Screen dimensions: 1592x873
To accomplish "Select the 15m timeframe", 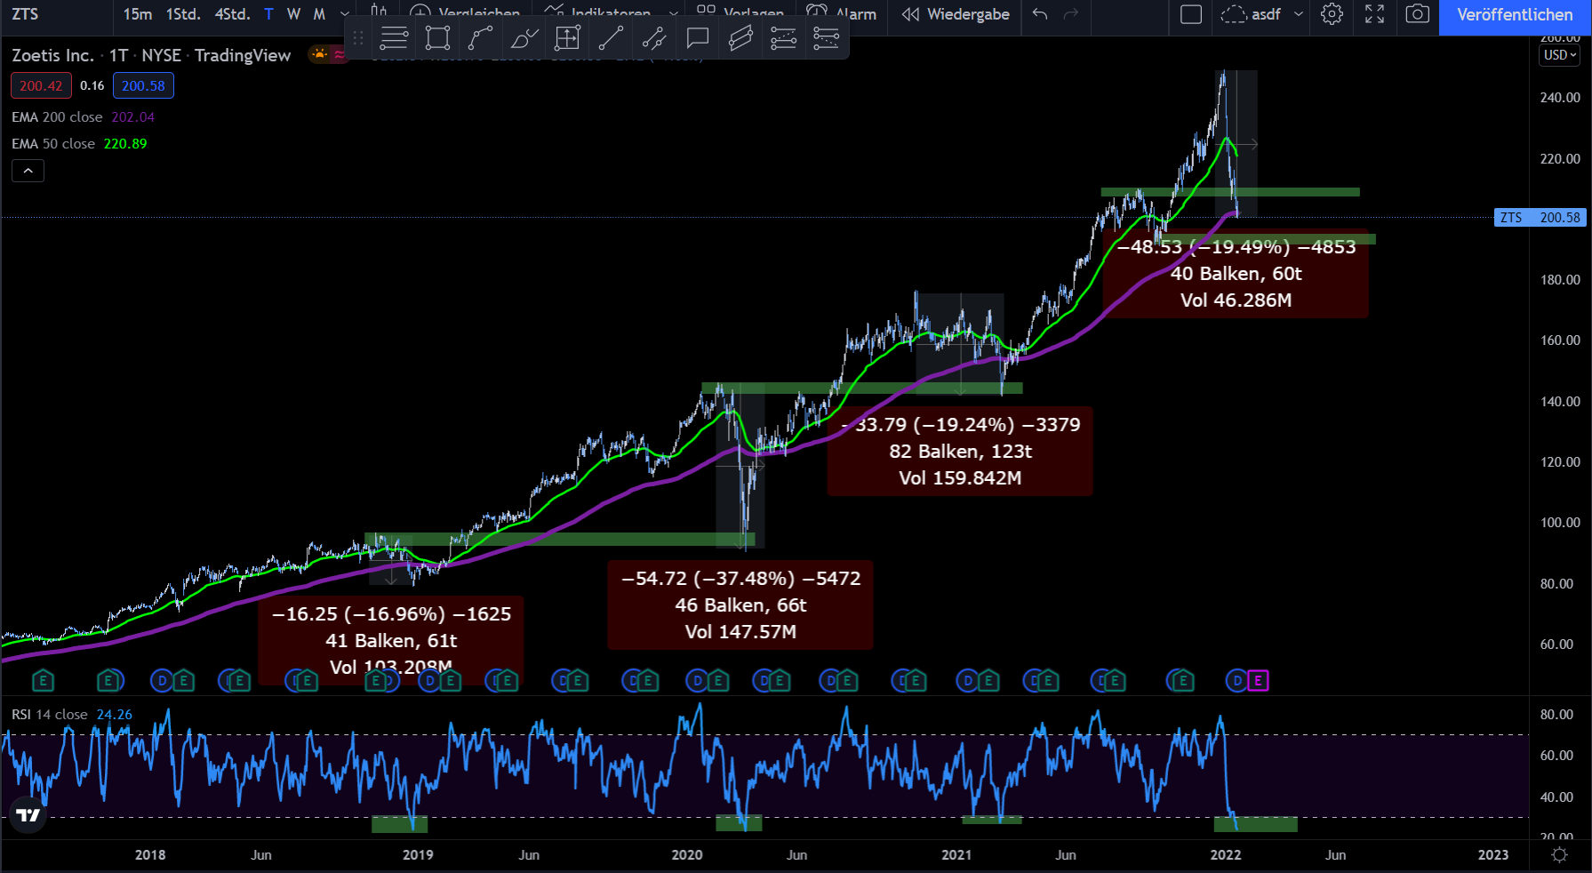I will 138,14.
